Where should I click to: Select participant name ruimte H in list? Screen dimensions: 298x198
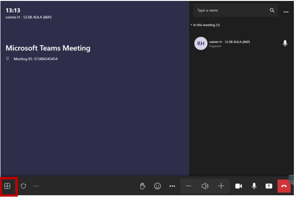point(230,42)
